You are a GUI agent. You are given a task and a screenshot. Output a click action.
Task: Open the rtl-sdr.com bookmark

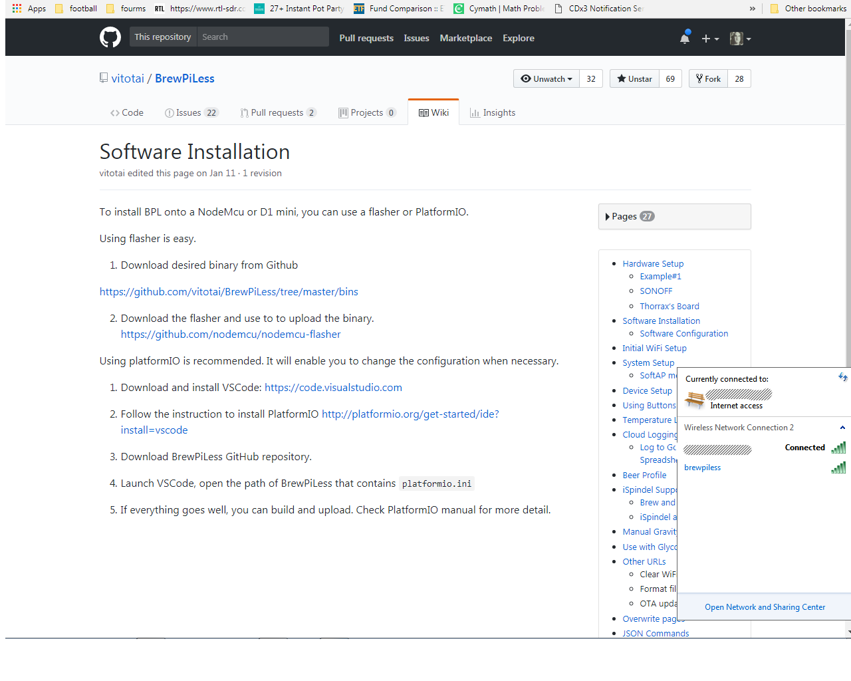pyautogui.click(x=200, y=9)
